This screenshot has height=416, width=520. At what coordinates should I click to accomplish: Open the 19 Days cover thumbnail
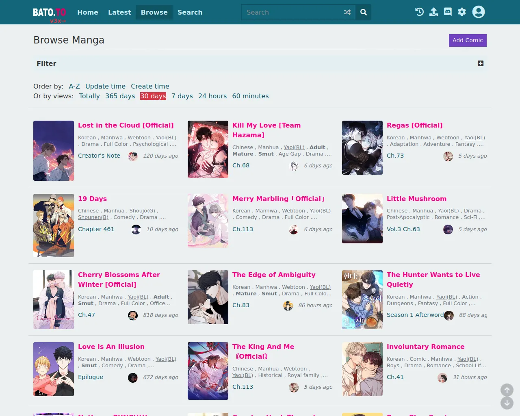coord(54,225)
